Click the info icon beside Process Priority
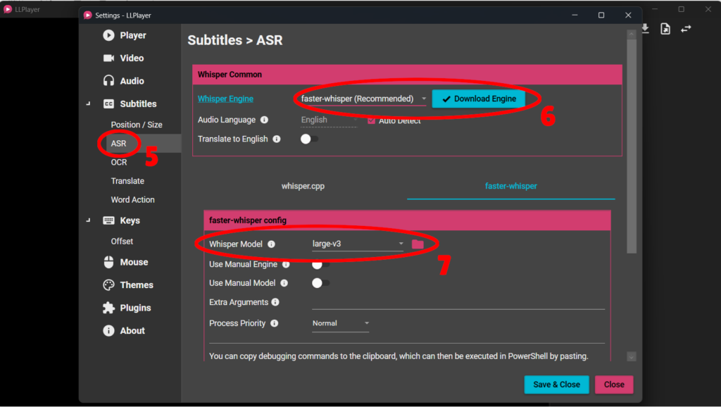 click(274, 323)
